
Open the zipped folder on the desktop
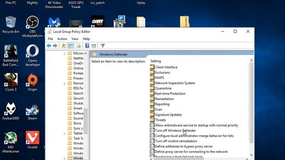tap(184, 22)
